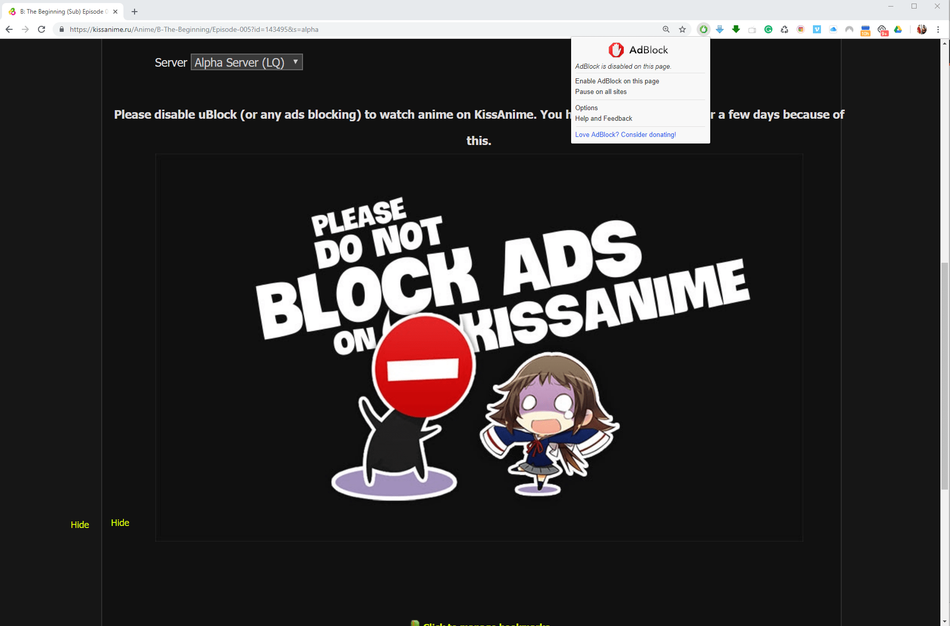Open the Google Drive extension icon

point(898,29)
